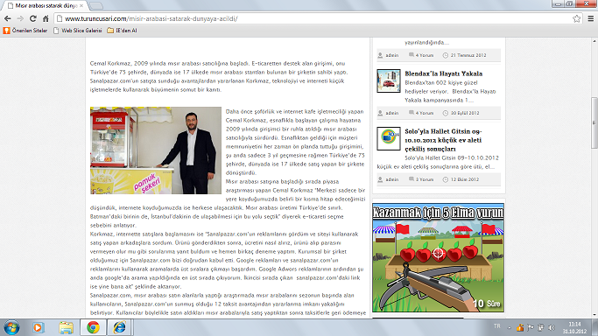Show hidden system tray icons
The width and height of the screenshot is (598, 336).
510,327
